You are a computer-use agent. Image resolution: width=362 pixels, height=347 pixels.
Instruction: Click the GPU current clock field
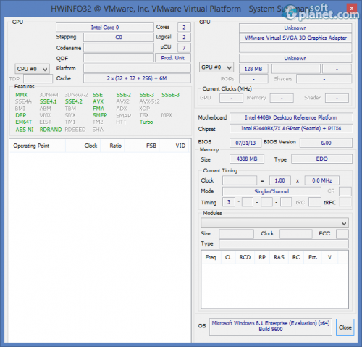point(231,98)
